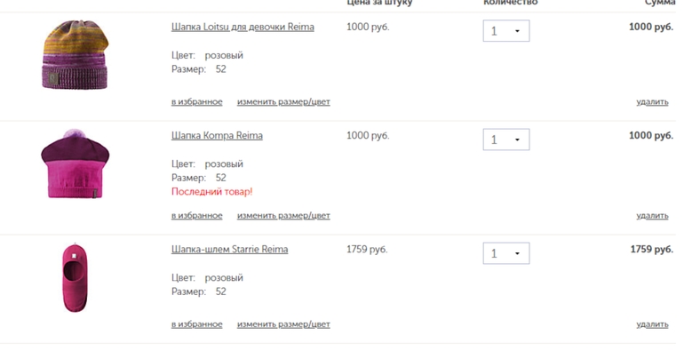Delete the Loitsu hat via удалить
Viewport: 684px width, 351px height.
coord(652,102)
